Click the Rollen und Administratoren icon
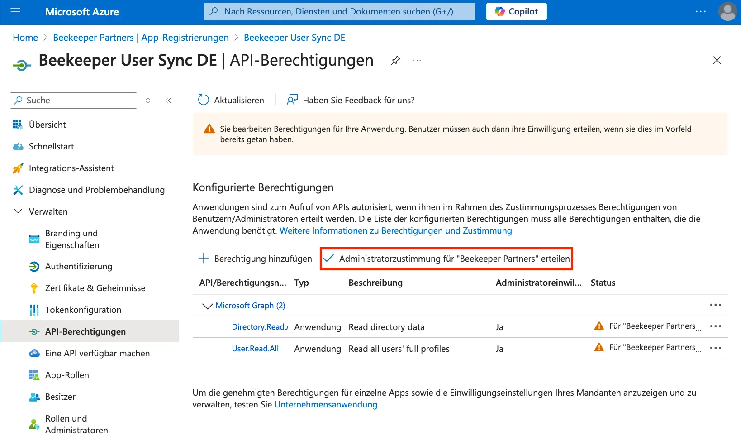 34,424
